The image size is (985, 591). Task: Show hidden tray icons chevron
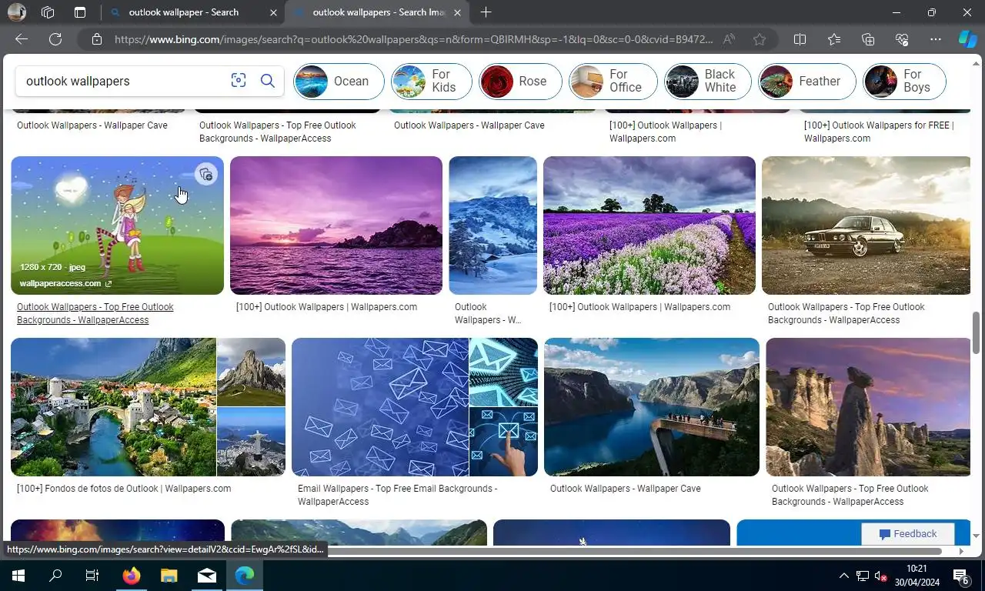click(844, 576)
